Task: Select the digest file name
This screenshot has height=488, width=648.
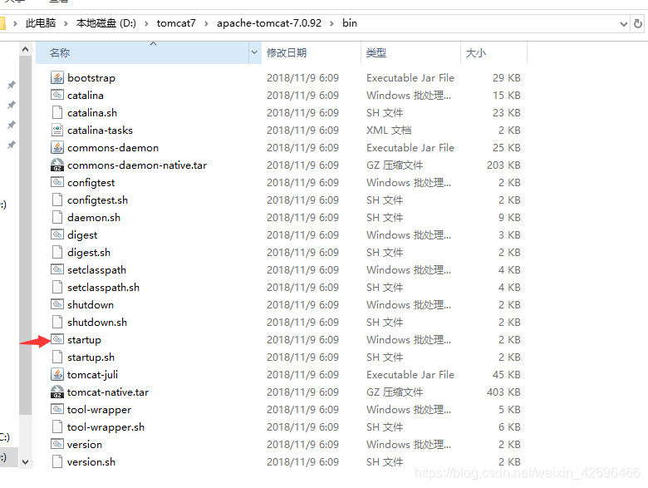Action: point(82,235)
